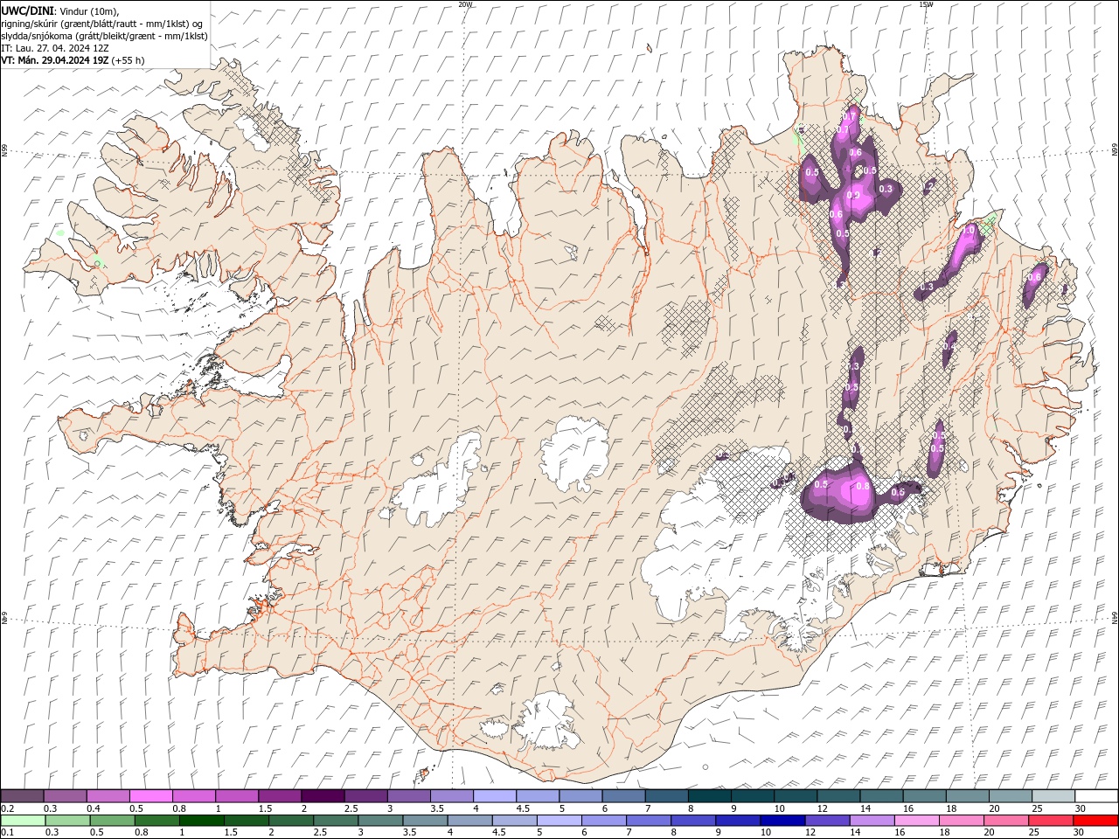
Task: Click the lower legend swatch labeled 20
Action: click(1005, 821)
